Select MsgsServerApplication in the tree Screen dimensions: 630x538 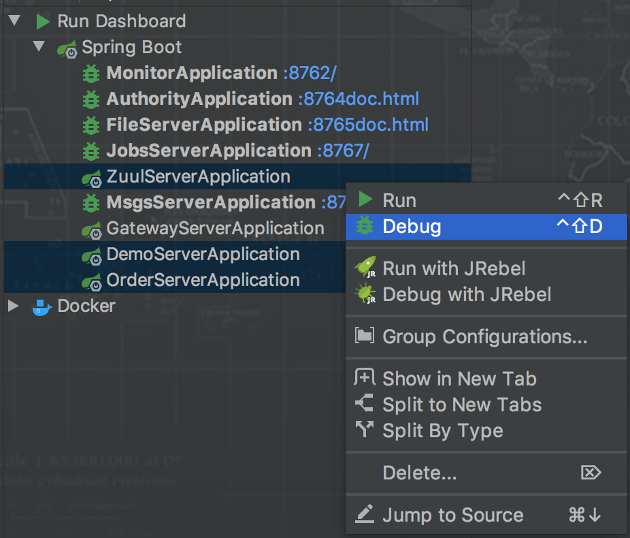[x=211, y=202]
